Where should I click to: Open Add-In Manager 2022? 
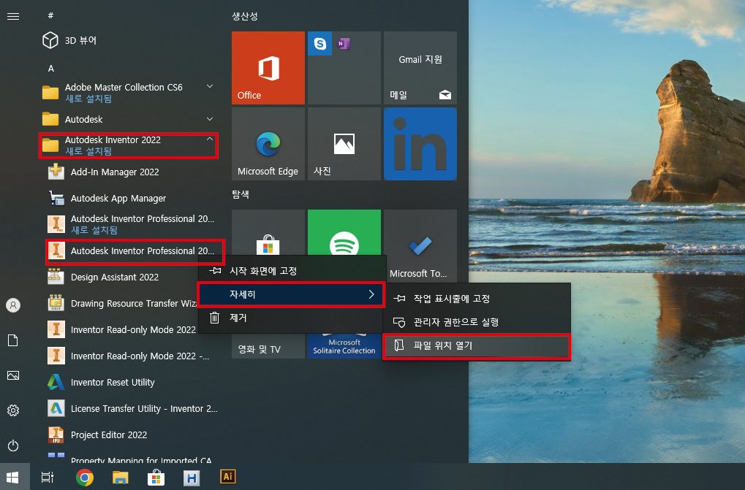pos(133,172)
